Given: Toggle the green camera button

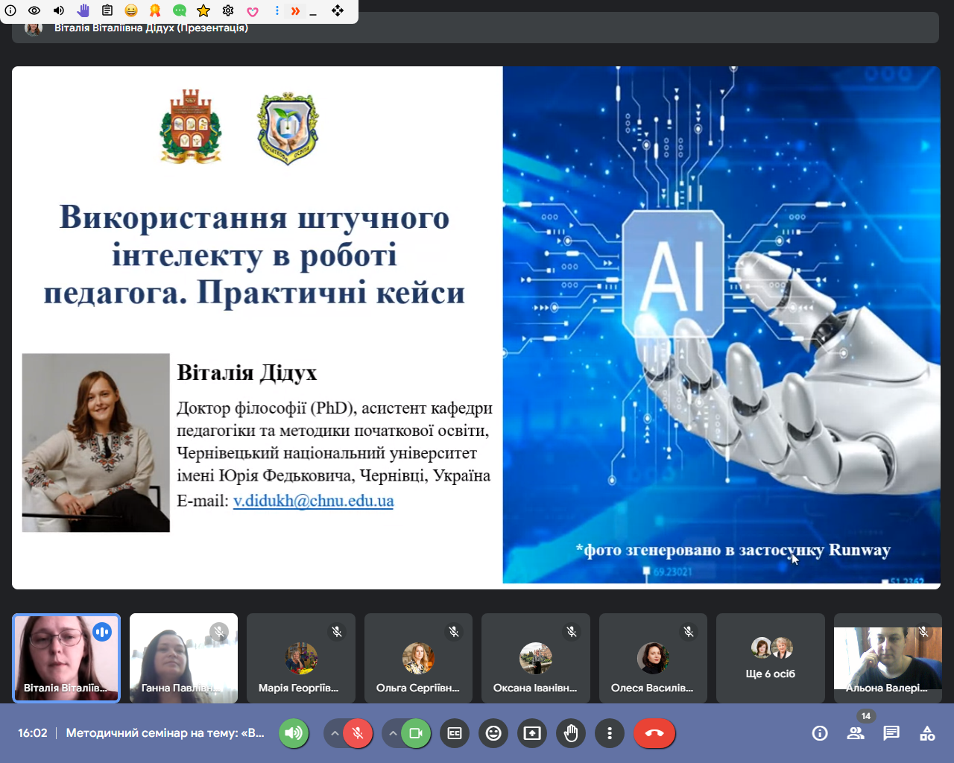Looking at the screenshot, I should click(416, 733).
